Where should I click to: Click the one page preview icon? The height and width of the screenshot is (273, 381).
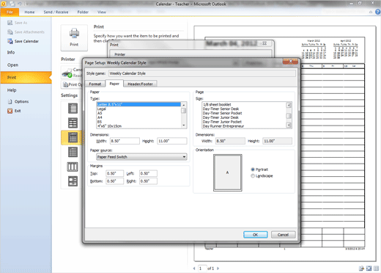pyautogui.click(x=369, y=269)
